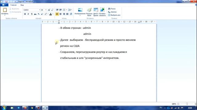Click the right indent marker on ruler
Image resolution: width=197 pixels, height=110 pixels.
pyautogui.click(x=139, y=22)
